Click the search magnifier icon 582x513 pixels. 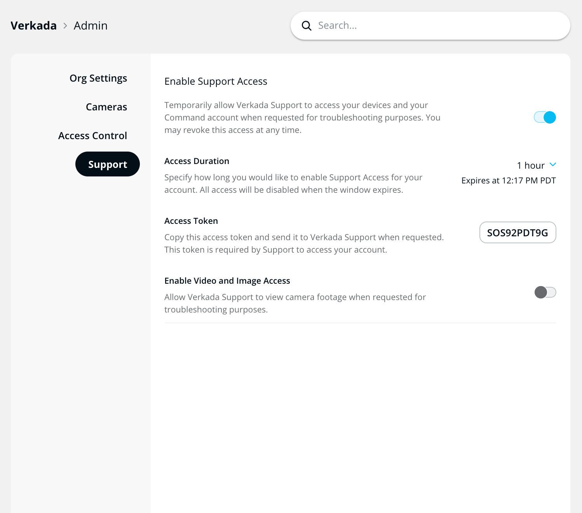coord(307,25)
